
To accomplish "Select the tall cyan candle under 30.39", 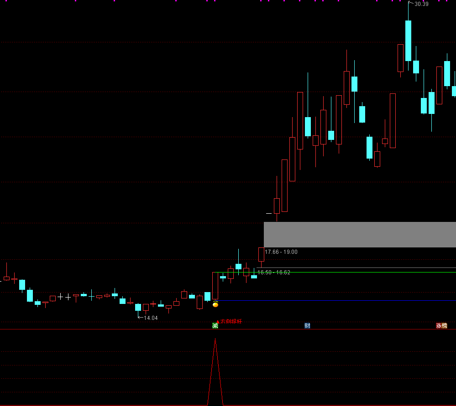I will tap(408, 40).
